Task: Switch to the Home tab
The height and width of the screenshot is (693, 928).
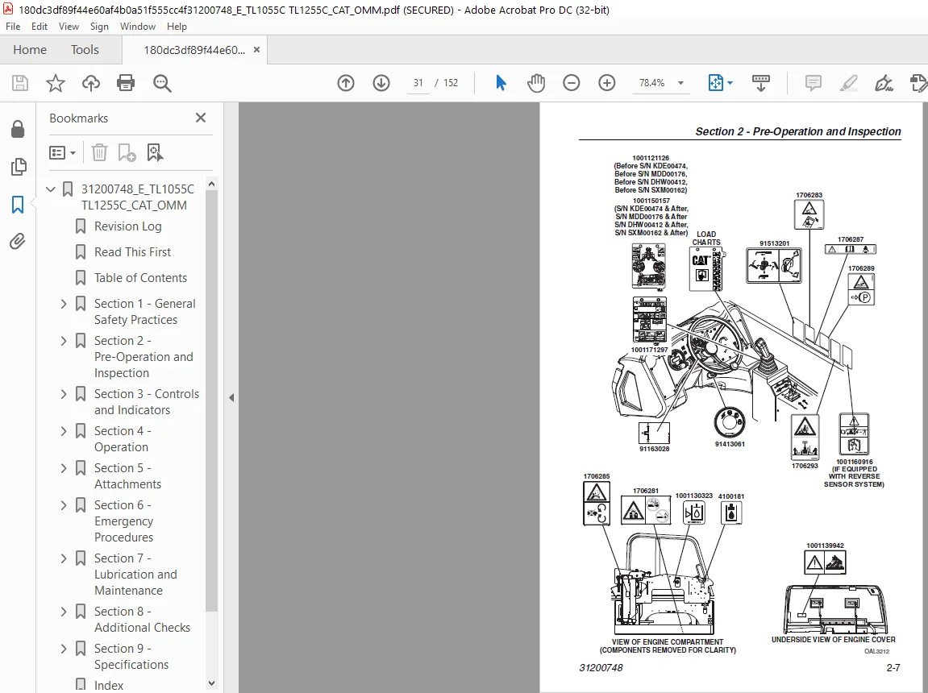Action: [30, 50]
